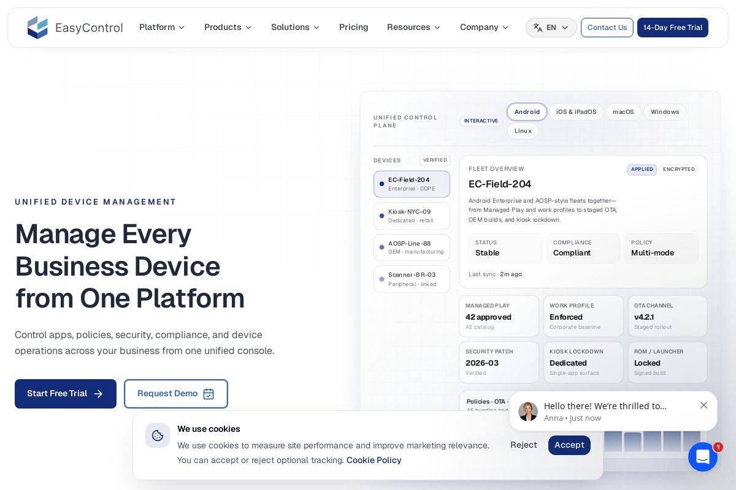Image resolution: width=736 pixels, height=490 pixels.
Task: Click the Compliance Compliant tile
Action: tap(583, 249)
